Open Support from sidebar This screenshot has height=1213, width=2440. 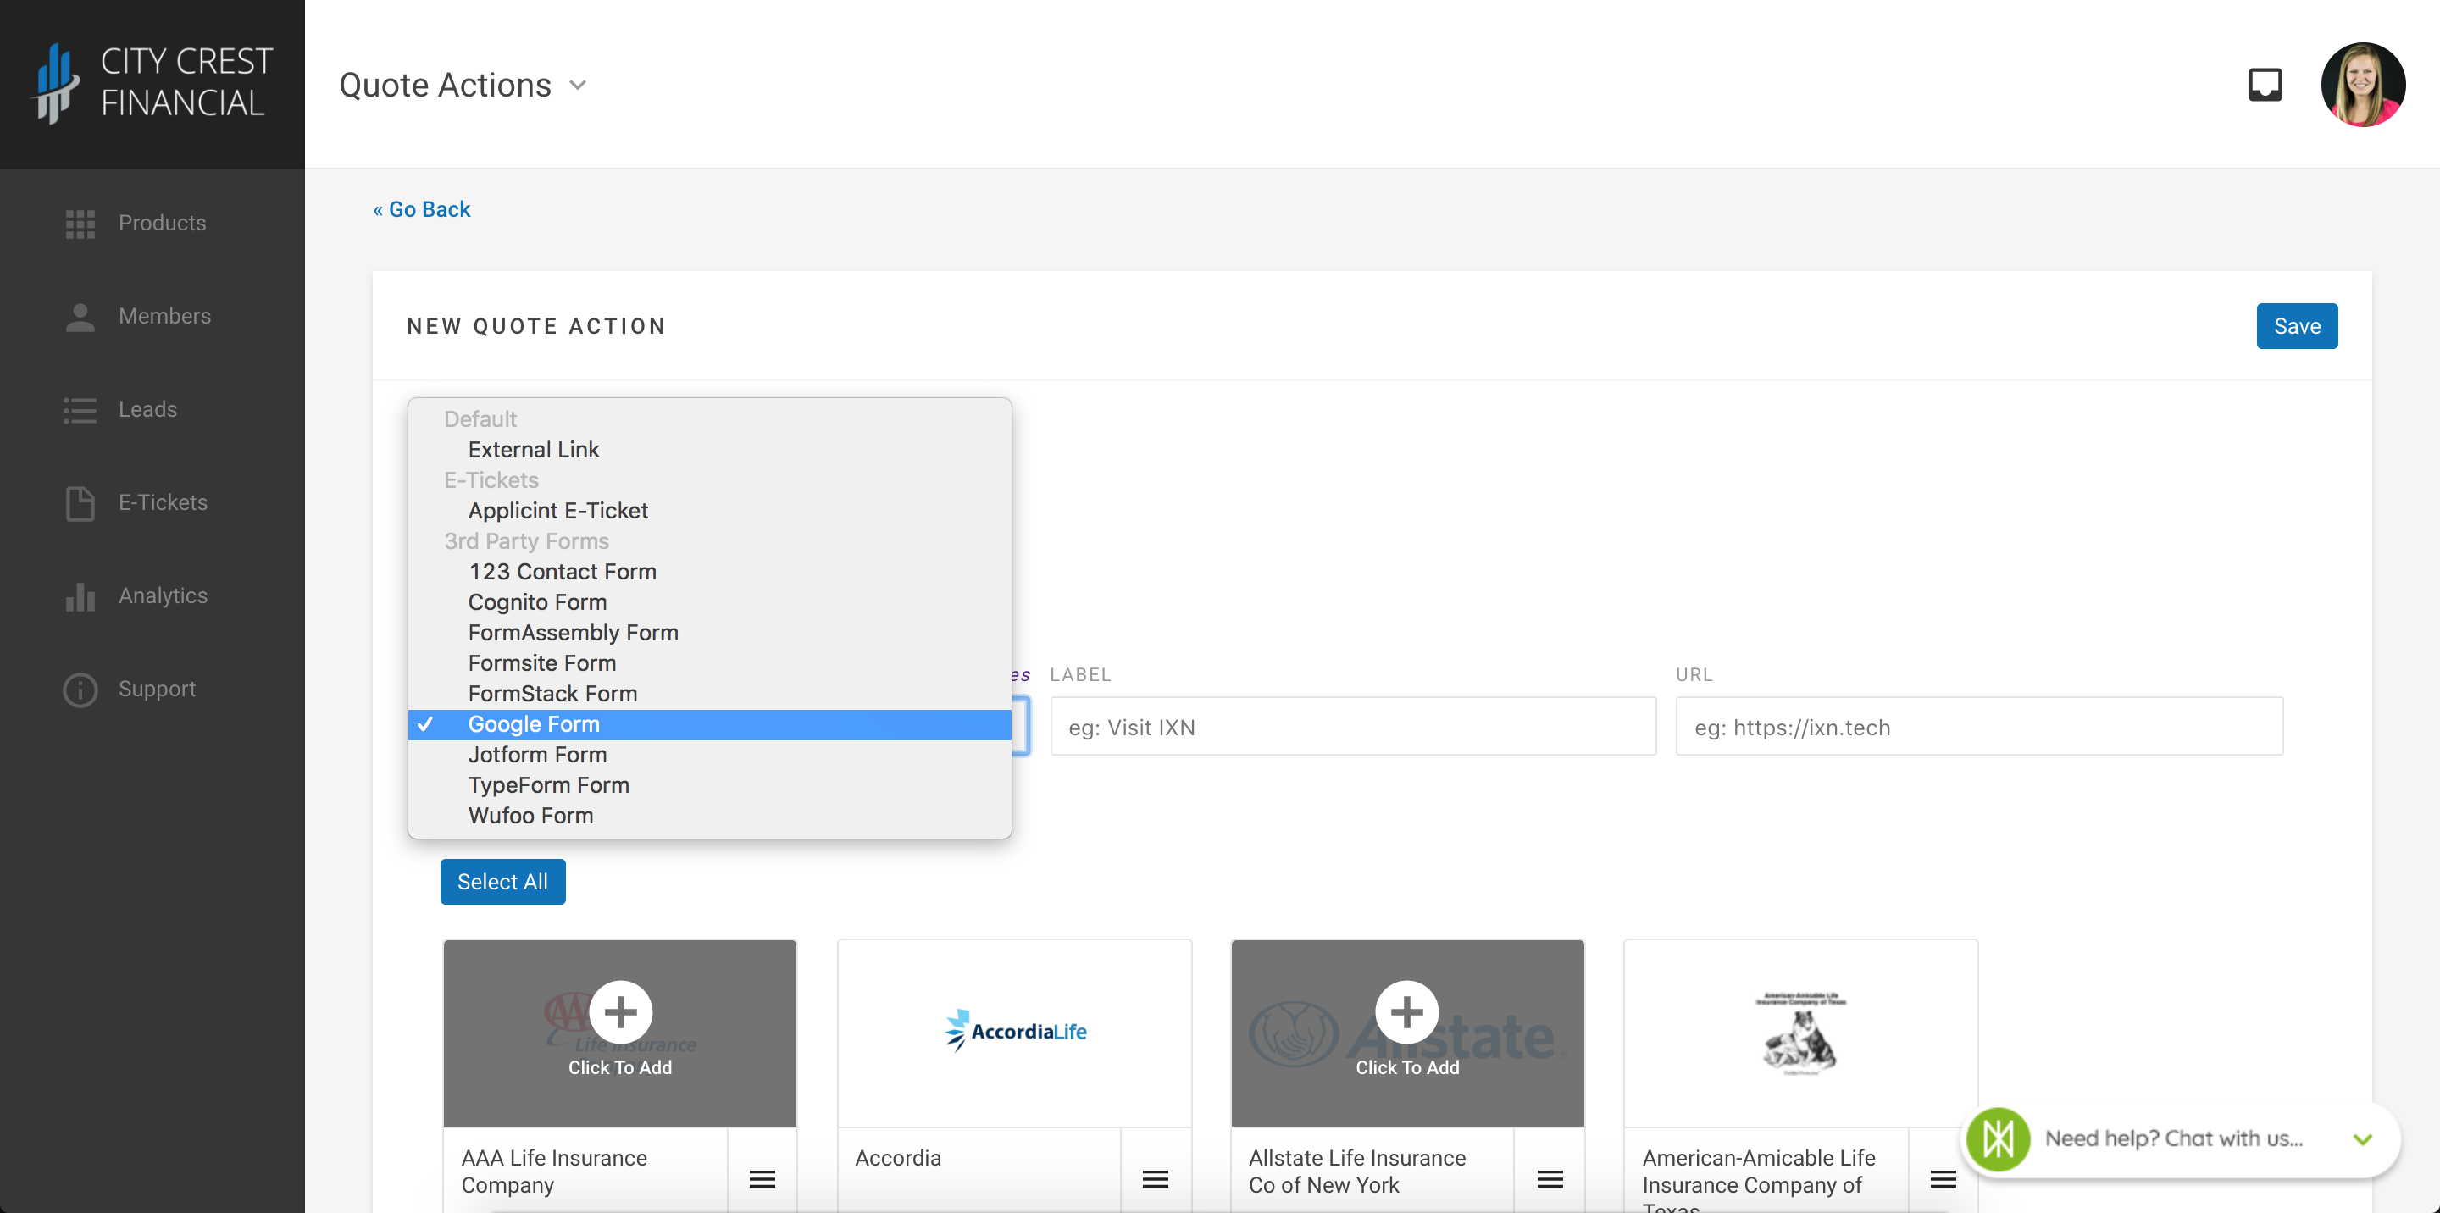(158, 690)
